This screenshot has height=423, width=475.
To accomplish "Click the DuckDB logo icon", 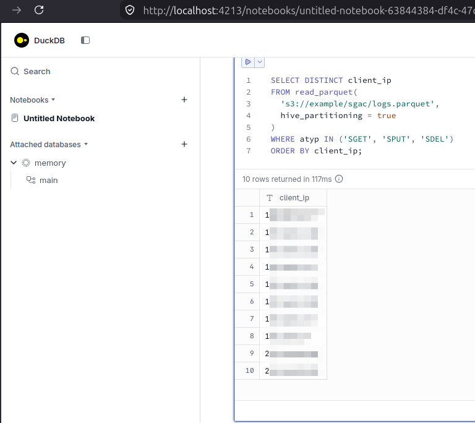I will 22,40.
